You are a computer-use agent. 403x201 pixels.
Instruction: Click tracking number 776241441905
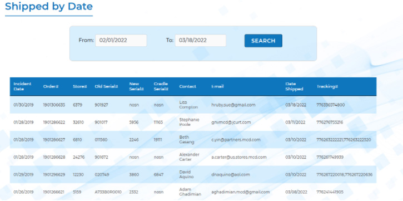(x=330, y=192)
